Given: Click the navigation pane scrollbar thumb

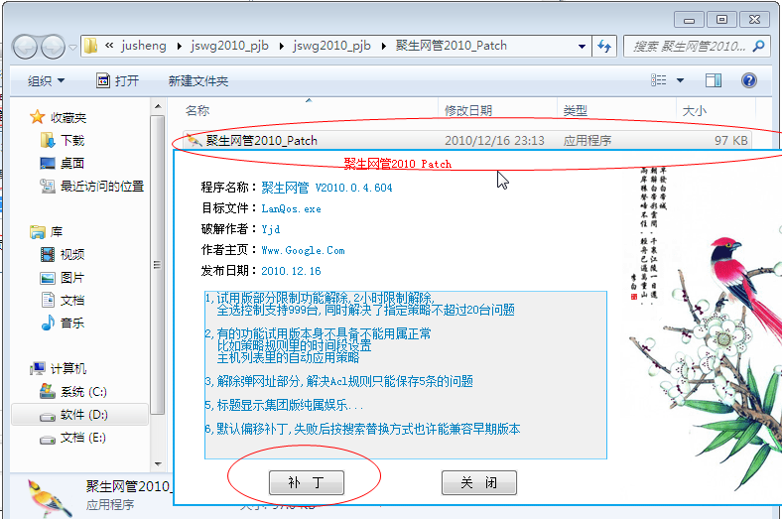Looking at the screenshot, I should coord(158,265).
